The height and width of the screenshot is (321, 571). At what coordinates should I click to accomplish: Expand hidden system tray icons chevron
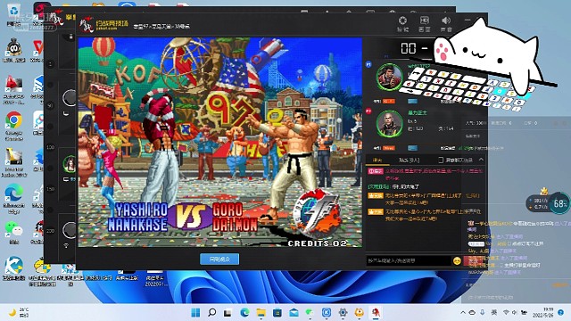(463, 312)
